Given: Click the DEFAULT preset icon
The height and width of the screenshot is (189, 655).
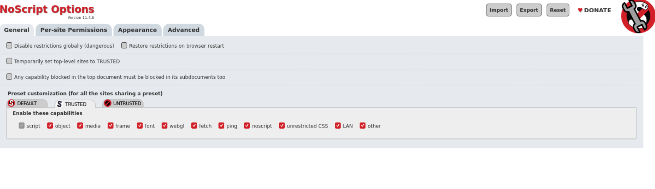Looking at the screenshot, I should (x=12, y=103).
